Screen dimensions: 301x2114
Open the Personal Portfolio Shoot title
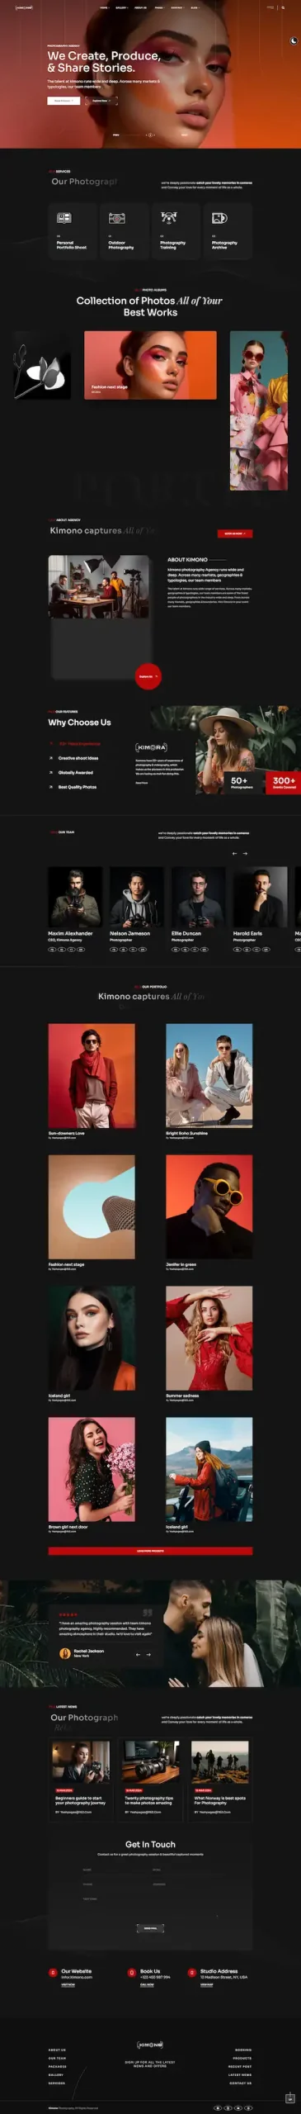(71, 245)
